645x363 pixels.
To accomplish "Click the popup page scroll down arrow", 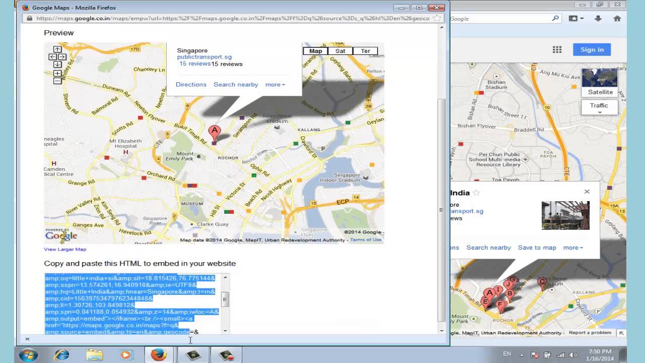I will coord(442,331).
